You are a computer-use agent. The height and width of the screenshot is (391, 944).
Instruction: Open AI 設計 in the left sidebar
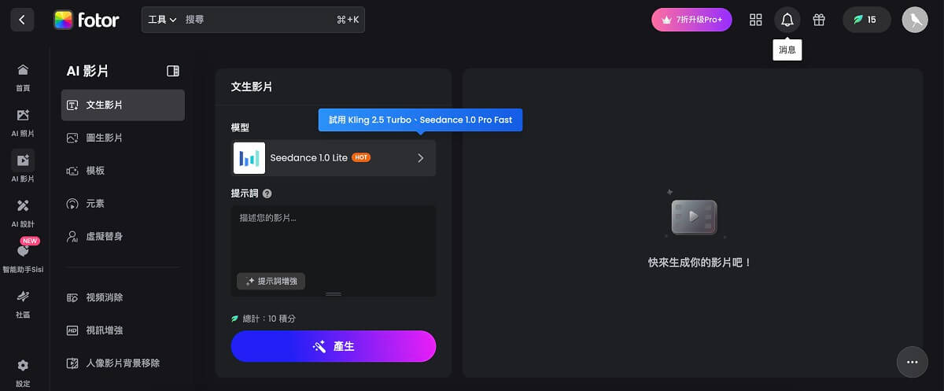pyautogui.click(x=23, y=213)
